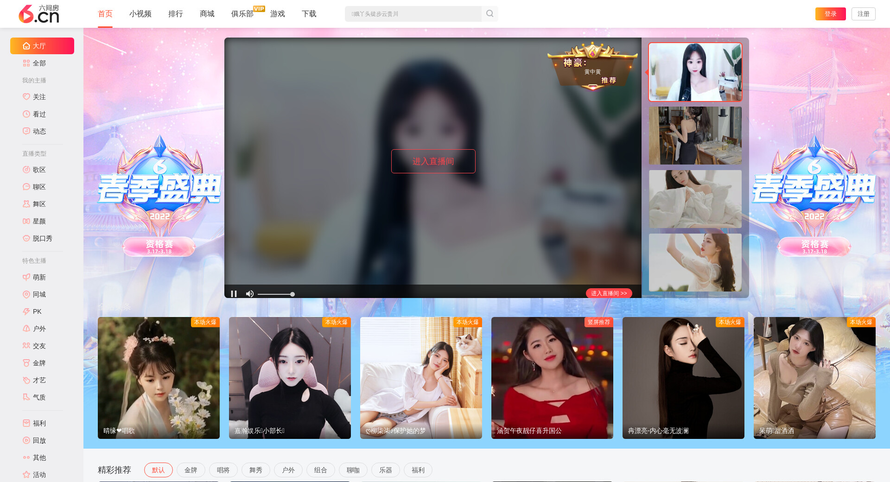This screenshot has width=890, height=482.
Task: Open the 呆萌甜酒酒 stream card
Action: 814,378
